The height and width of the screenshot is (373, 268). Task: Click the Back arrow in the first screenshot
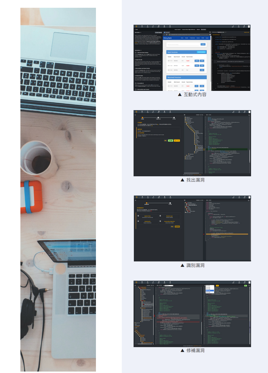click(x=136, y=29)
